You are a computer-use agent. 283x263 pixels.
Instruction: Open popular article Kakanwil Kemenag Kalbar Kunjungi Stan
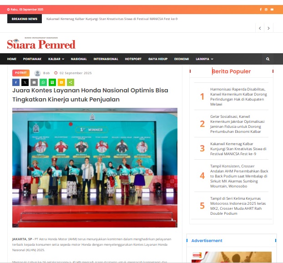[x=238, y=149]
